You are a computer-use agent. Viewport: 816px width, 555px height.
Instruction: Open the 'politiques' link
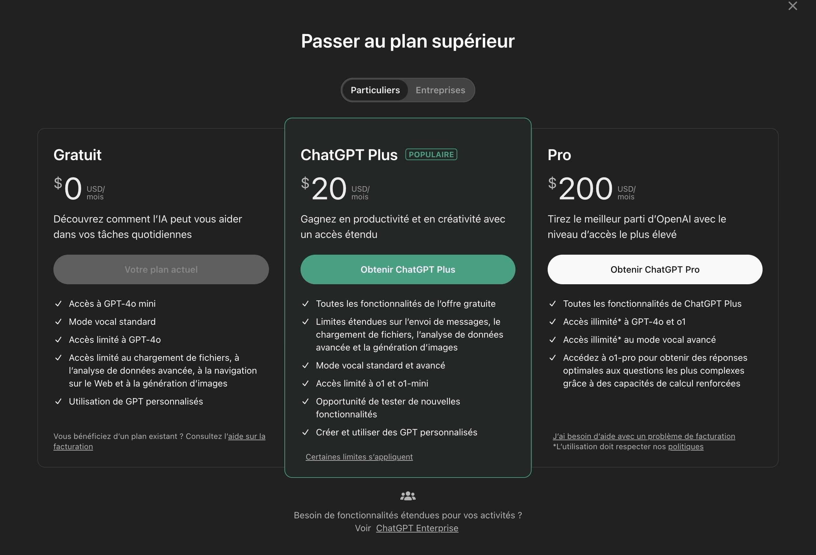pyautogui.click(x=685, y=447)
